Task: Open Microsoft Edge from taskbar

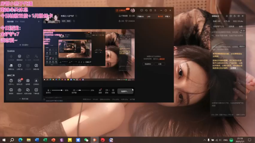Action: 20,140
